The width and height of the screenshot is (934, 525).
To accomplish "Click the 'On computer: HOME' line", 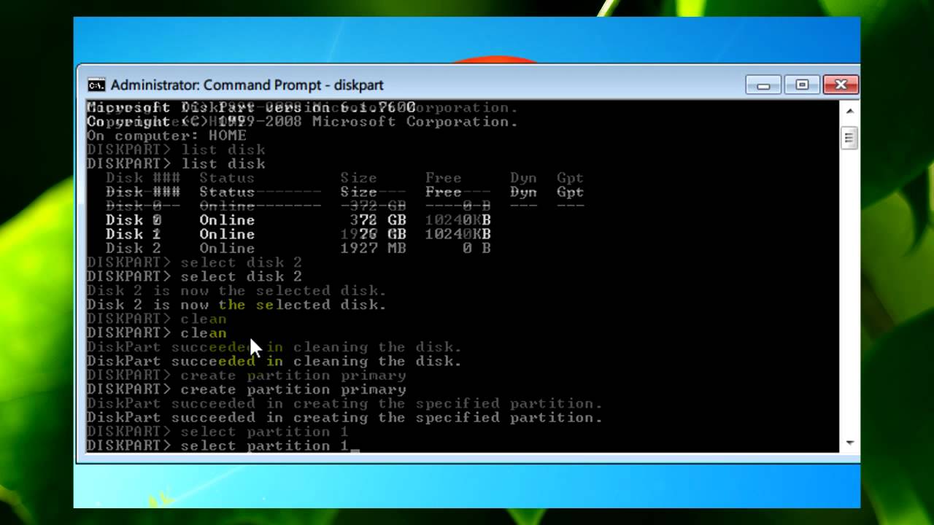I will tap(166, 136).
